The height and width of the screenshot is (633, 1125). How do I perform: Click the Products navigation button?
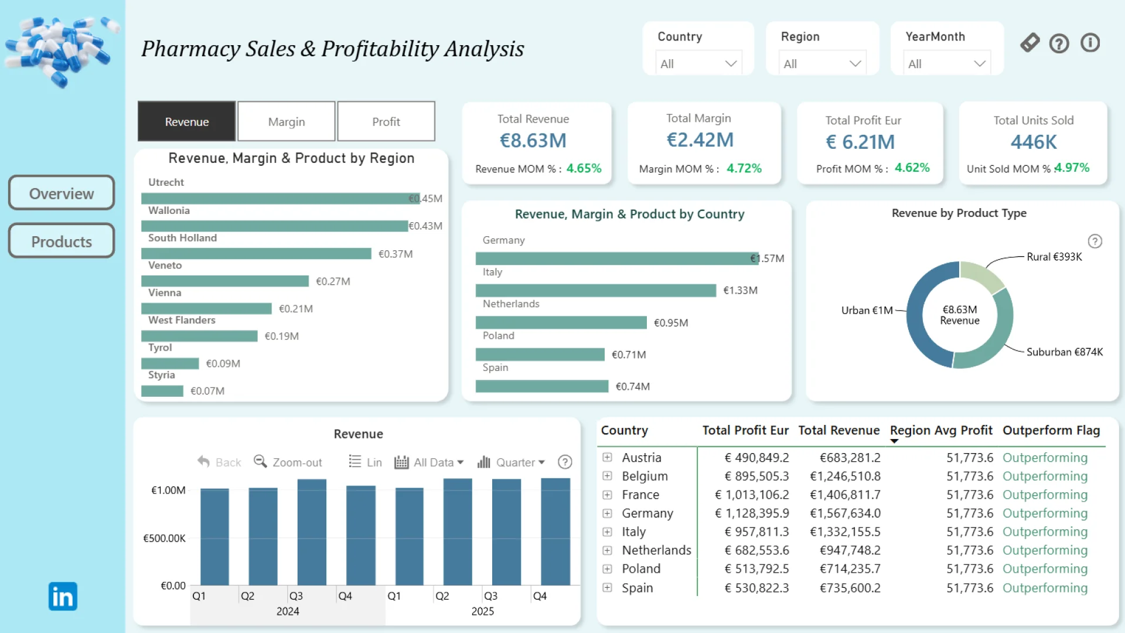point(62,241)
